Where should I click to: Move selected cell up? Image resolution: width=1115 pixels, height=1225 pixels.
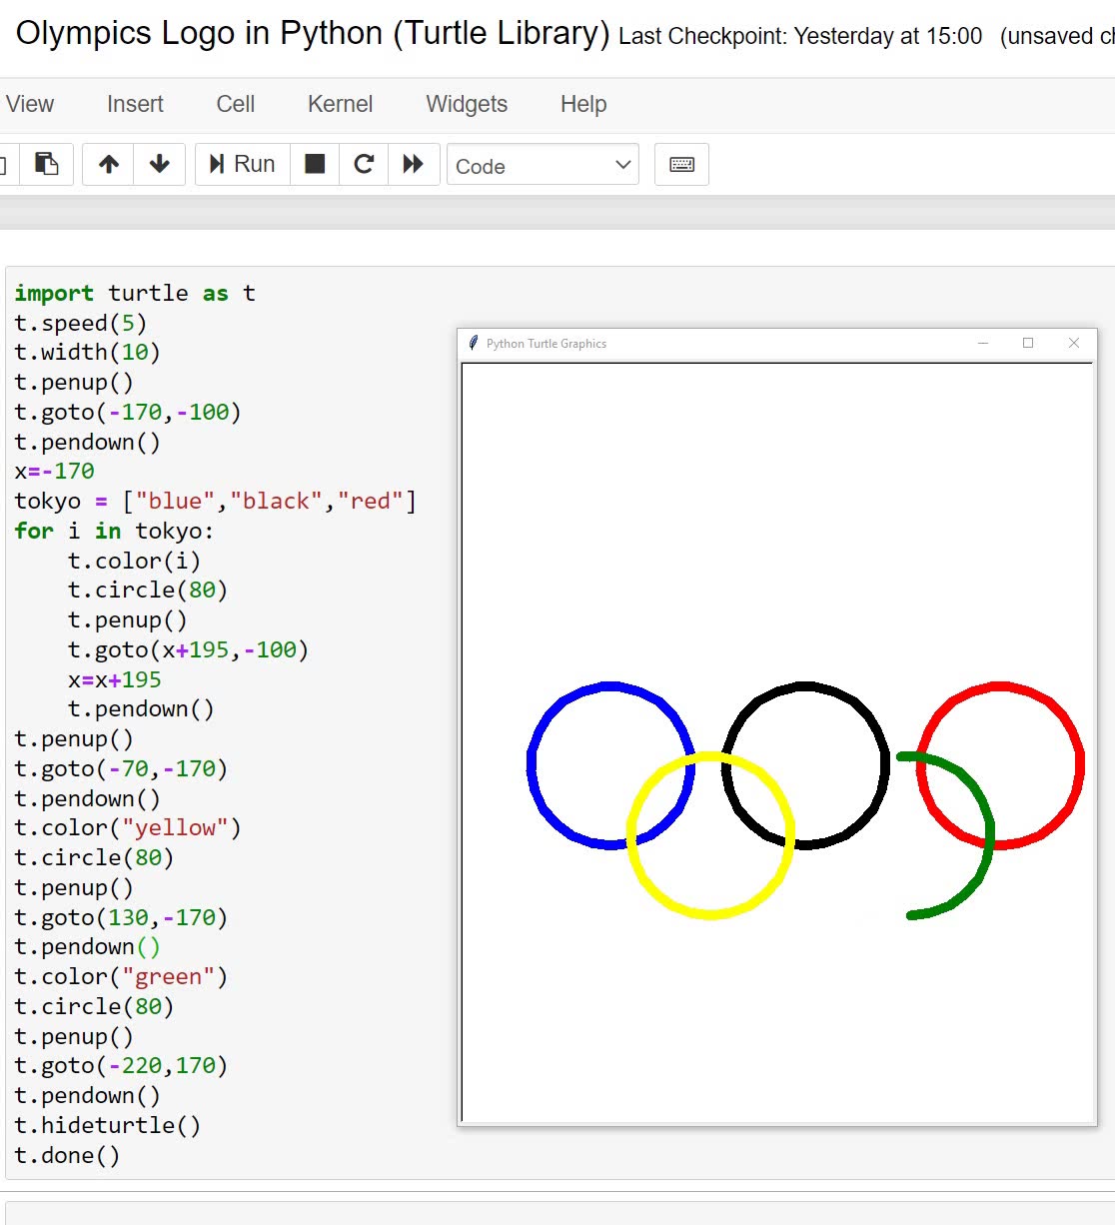109,164
